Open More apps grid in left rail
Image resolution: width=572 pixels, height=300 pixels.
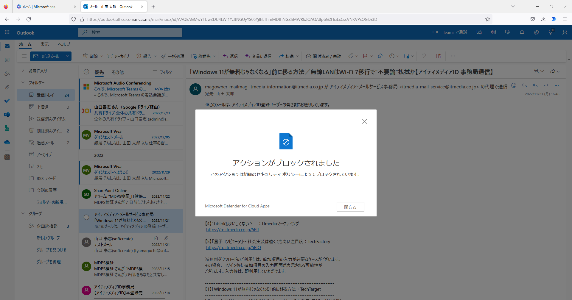coord(7,157)
